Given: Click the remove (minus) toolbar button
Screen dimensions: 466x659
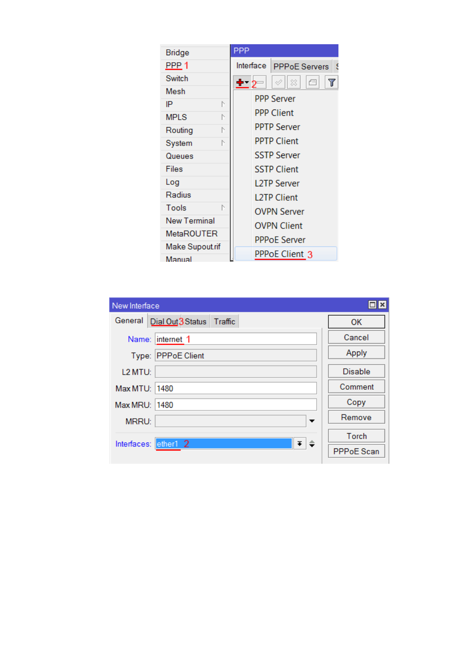Looking at the screenshot, I should 260,82.
